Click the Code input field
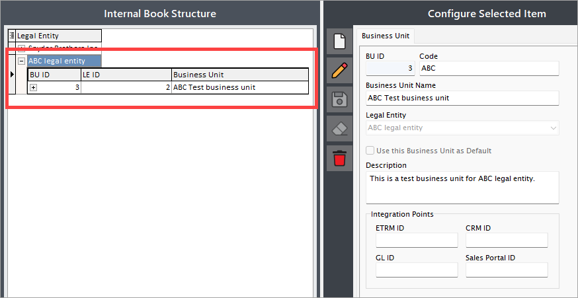This screenshot has height=298, width=578. click(x=489, y=68)
